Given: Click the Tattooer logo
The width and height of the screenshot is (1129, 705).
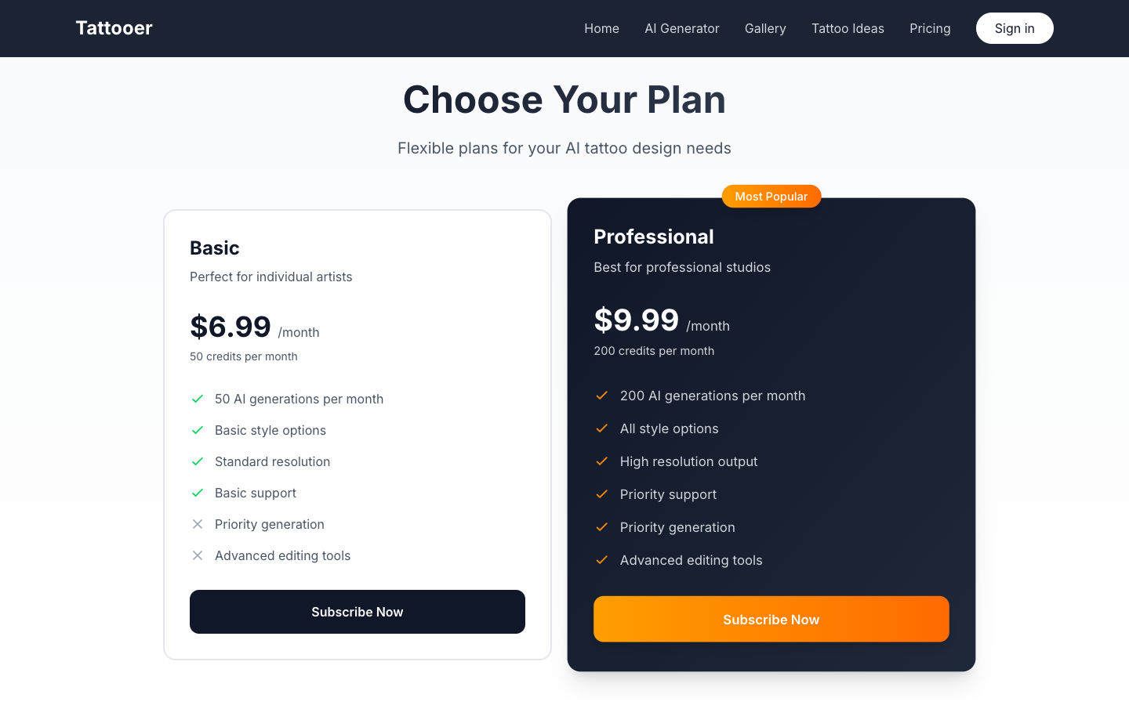Looking at the screenshot, I should click(114, 28).
